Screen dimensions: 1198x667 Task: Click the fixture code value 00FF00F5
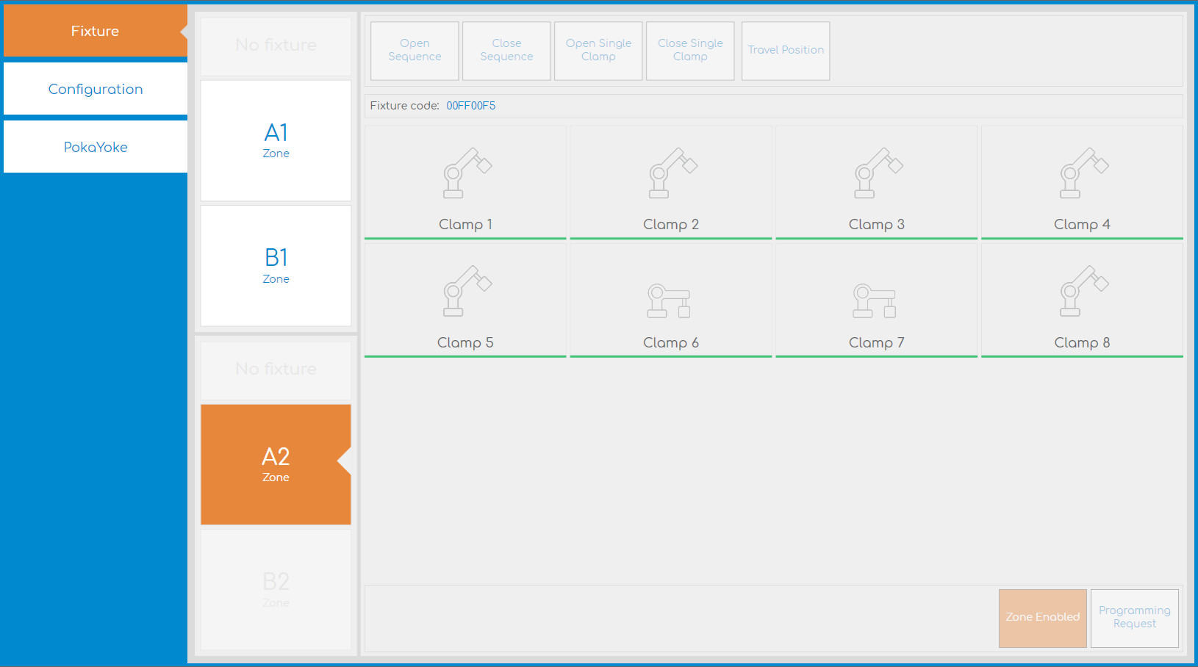click(470, 106)
